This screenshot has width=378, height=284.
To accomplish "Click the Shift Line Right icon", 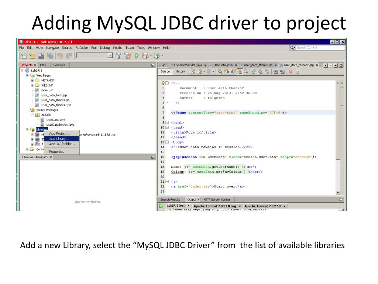I will 282,71.
